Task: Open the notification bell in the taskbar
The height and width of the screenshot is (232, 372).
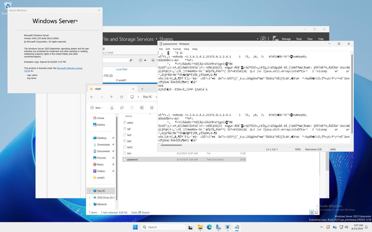Action: (366, 227)
